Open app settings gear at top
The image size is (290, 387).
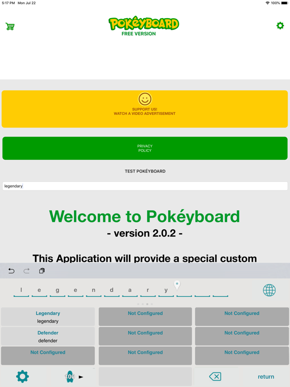280,25
